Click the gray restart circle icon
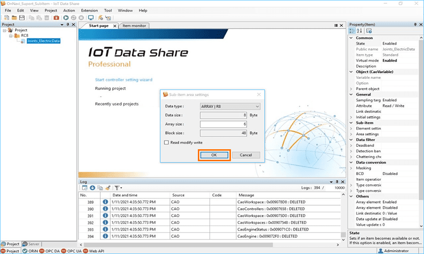The height and width of the screenshot is (254, 424). 74,18
